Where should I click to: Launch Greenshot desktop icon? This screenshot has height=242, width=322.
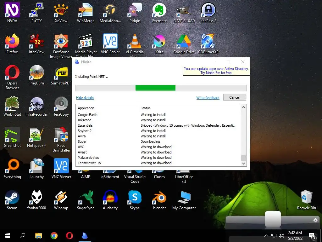[12, 137]
